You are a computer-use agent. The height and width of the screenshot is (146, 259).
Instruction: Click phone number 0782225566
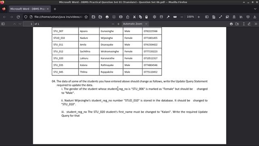(151, 31)
